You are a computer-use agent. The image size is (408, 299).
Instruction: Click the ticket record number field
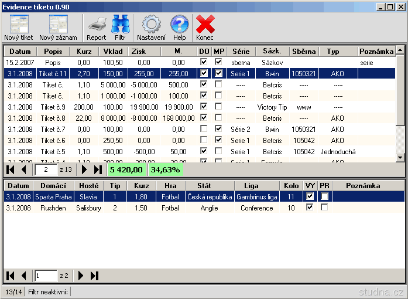pyautogui.click(x=46, y=170)
